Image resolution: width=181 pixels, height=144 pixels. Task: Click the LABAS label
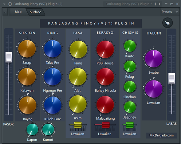172,124
